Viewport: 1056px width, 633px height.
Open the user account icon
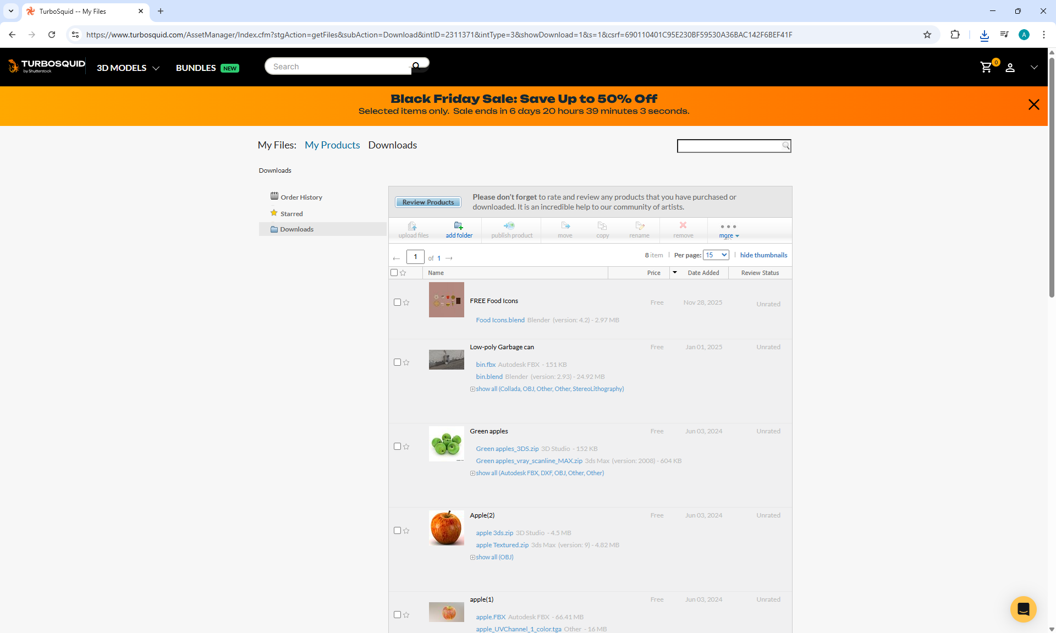[1010, 68]
